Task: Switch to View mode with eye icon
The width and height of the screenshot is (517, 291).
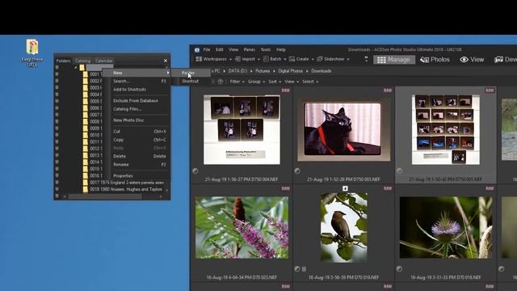Action: (472, 59)
